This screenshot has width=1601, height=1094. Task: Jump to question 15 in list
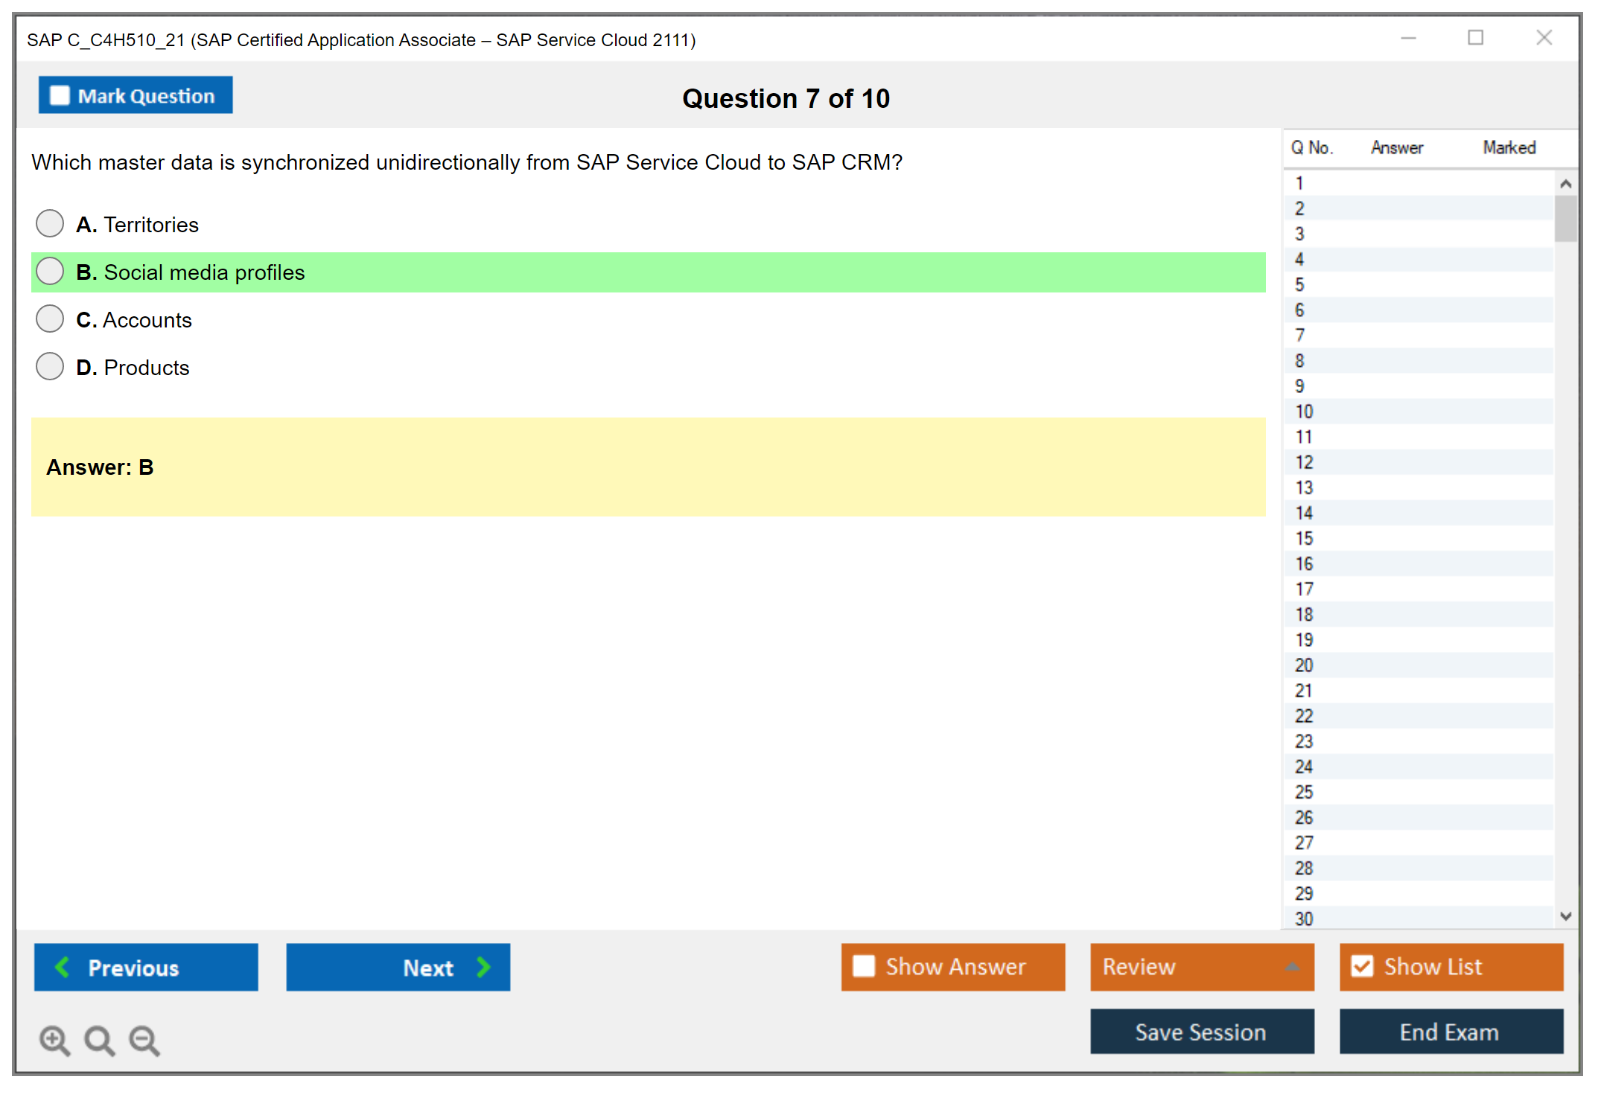[x=1304, y=538]
